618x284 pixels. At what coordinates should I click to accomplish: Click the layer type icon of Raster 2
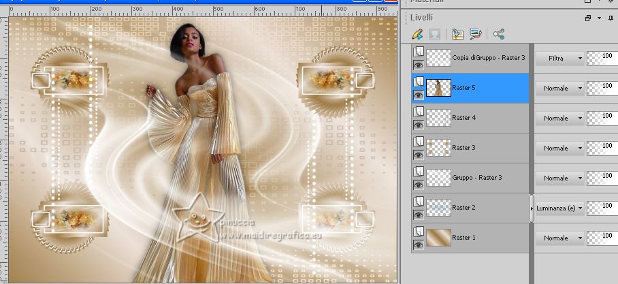point(418,202)
